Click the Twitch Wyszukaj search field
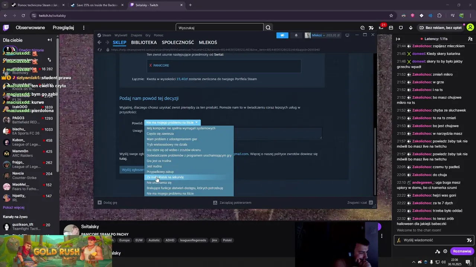Viewport: 476px width, 267px height. click(x=219, y=27)
